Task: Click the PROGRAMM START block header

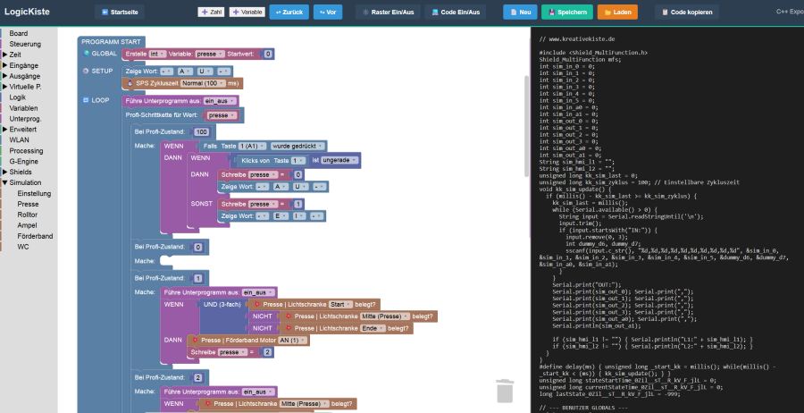Action: [111, 41]
